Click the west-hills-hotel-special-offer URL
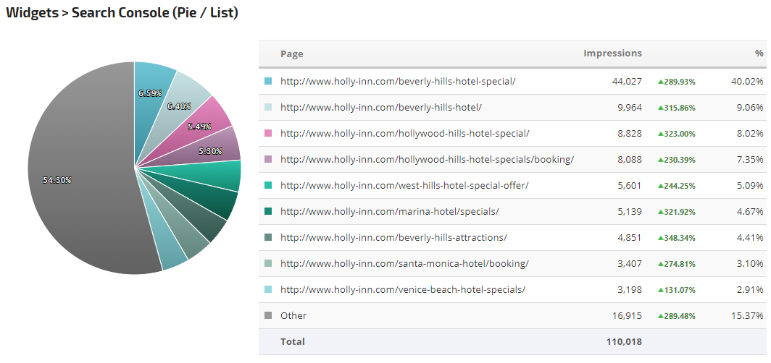This screenshot has width=771, height=363. click(x=404, y=186)
